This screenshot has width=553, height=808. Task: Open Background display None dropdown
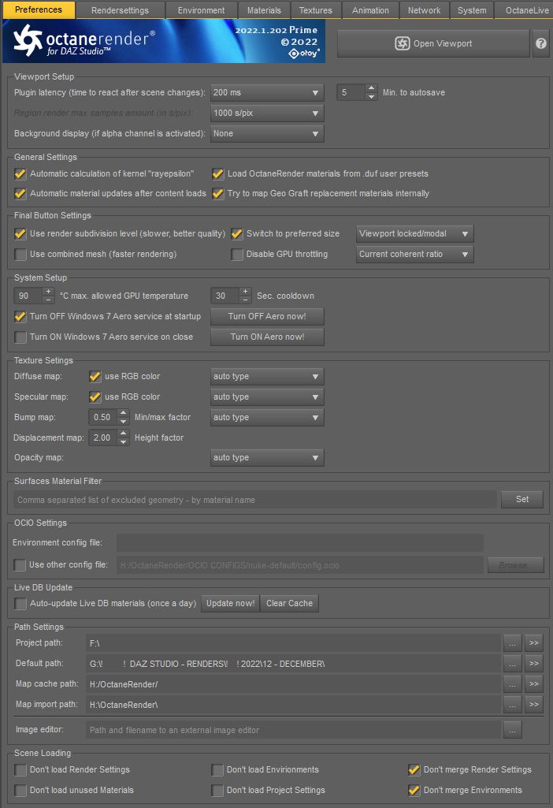click(x=267, y=134)
